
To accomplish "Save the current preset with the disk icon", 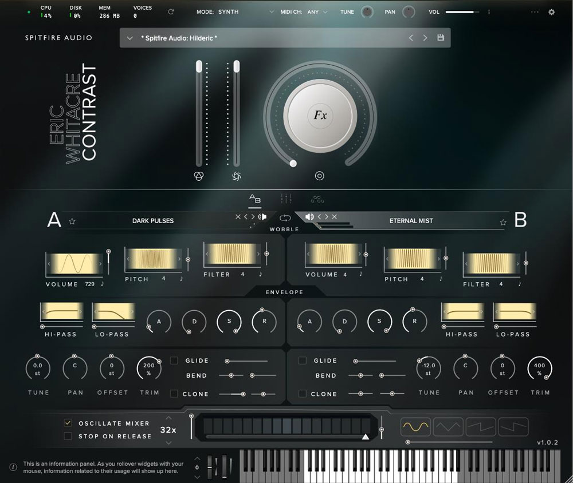I will click(x=441, y=38).
